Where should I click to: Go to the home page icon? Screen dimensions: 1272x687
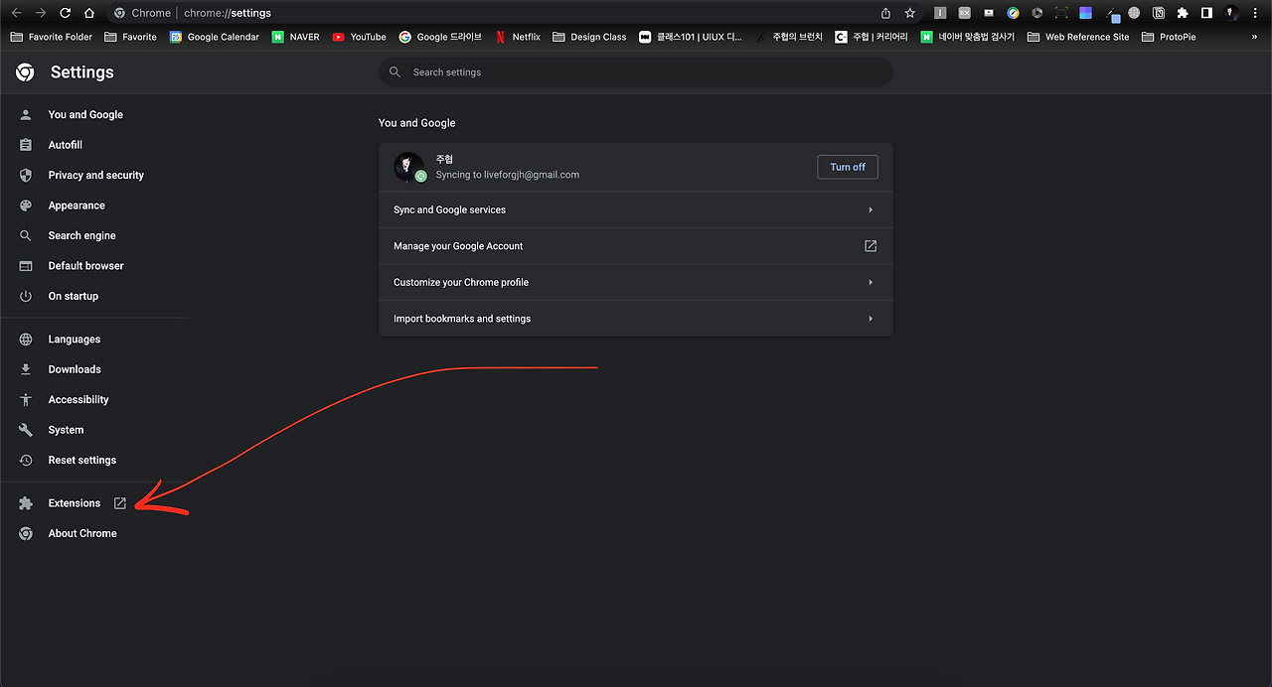pyautogui.click(x=89, y=13)
